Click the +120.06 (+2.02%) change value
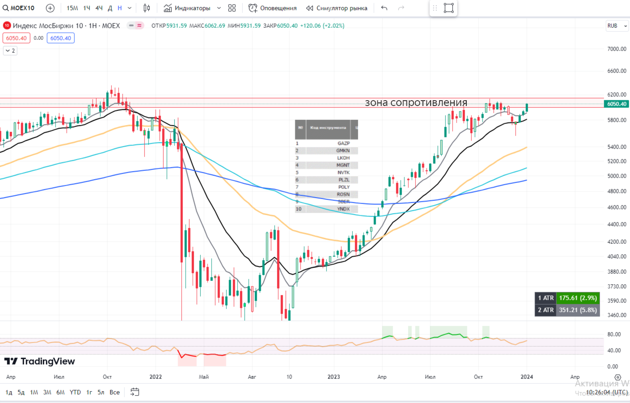The height and width of the screenshot is (403, 630). tap(322, 26)
